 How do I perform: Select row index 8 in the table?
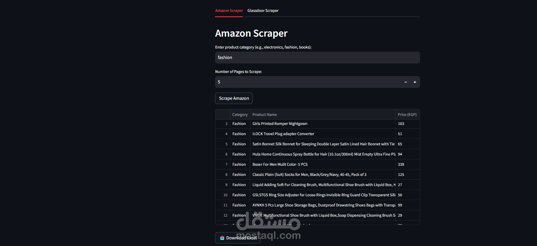tap(223, 174)
